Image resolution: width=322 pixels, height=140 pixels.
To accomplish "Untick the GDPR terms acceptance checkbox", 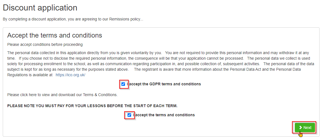I will [x=123, y=84].
